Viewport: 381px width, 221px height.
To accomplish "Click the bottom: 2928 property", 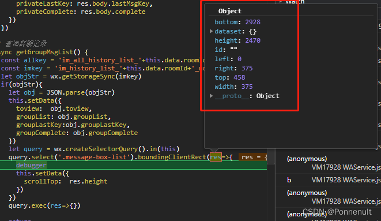I will [237, 22].
